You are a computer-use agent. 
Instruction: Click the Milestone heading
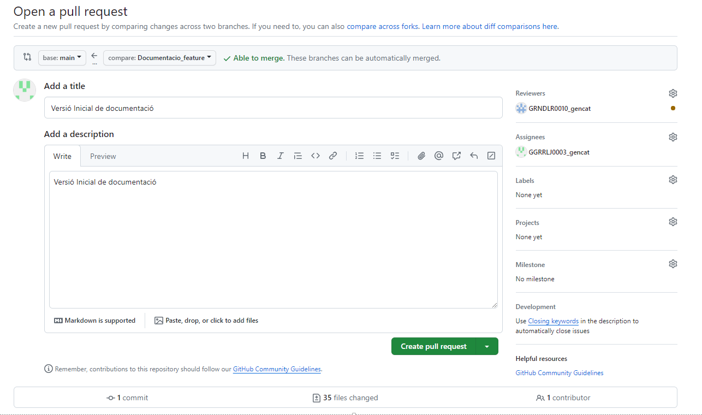tap(530, 264)
